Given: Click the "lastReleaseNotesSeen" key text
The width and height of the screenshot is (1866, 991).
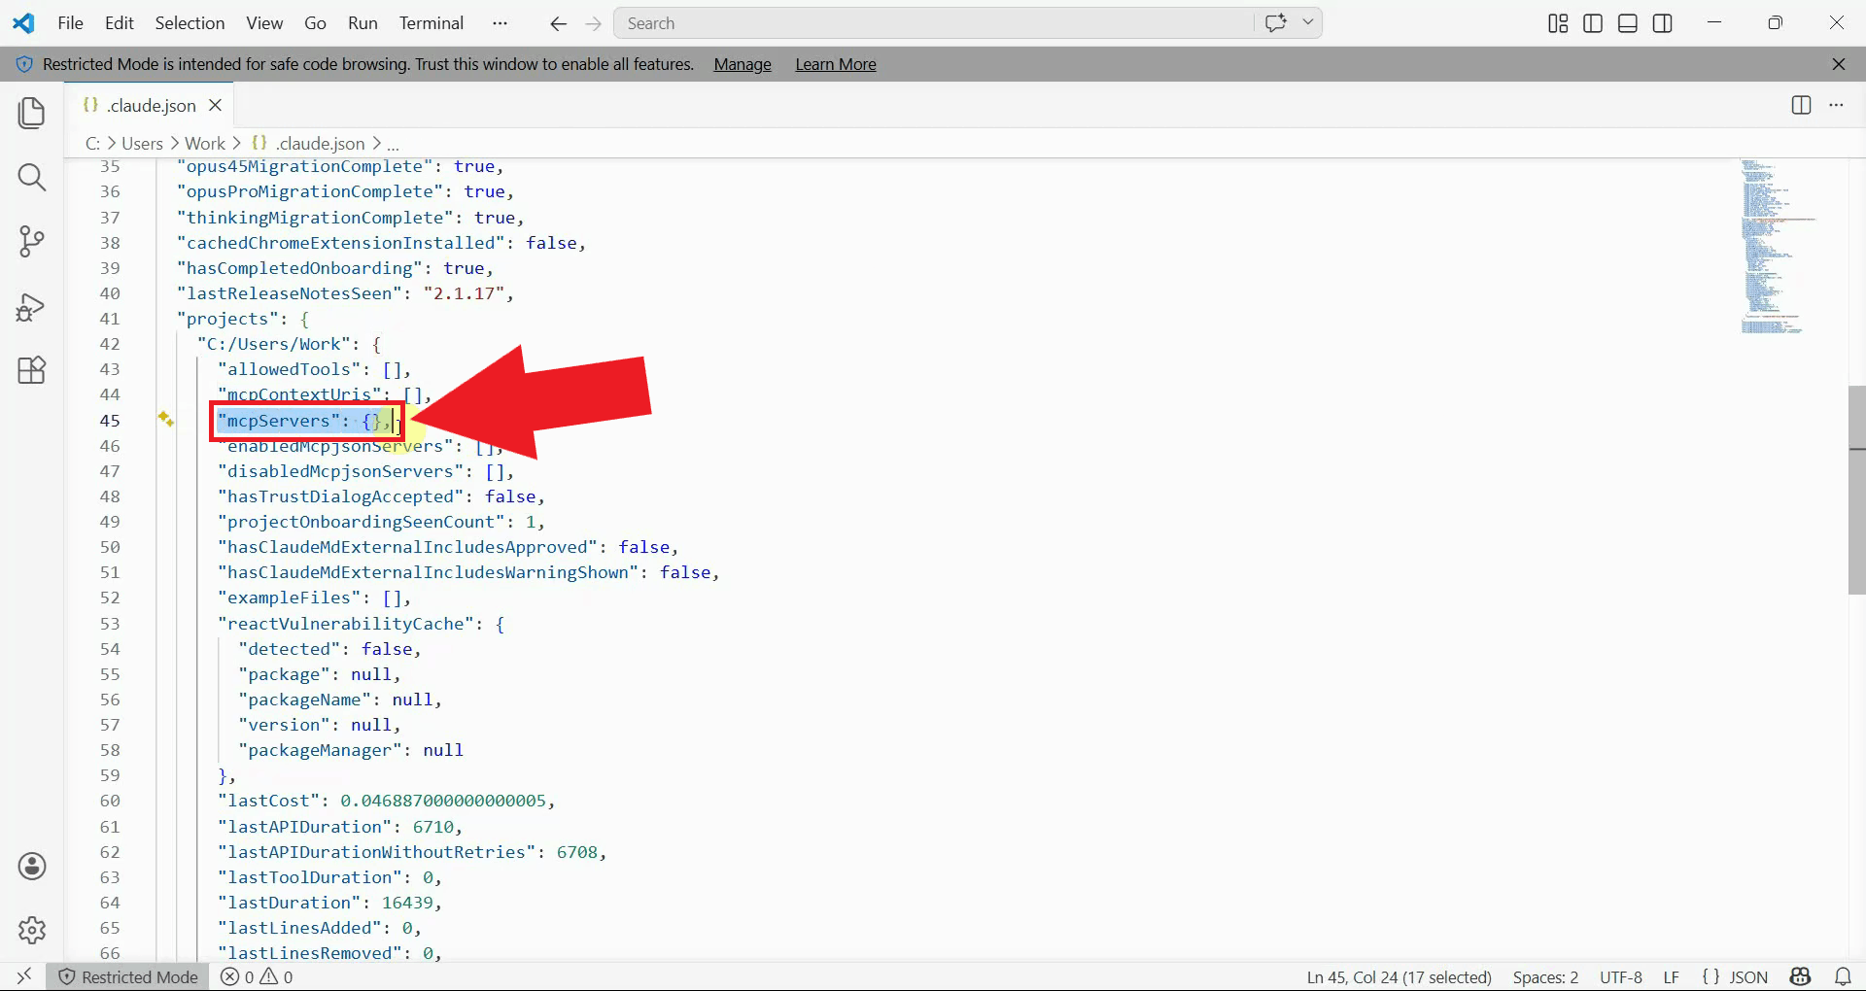Looking at the screenshot, I should tap(289, 293).
